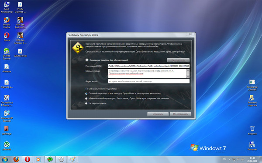
Task: Launch the Opera desktop shortcut
Action: coord(7,37)
